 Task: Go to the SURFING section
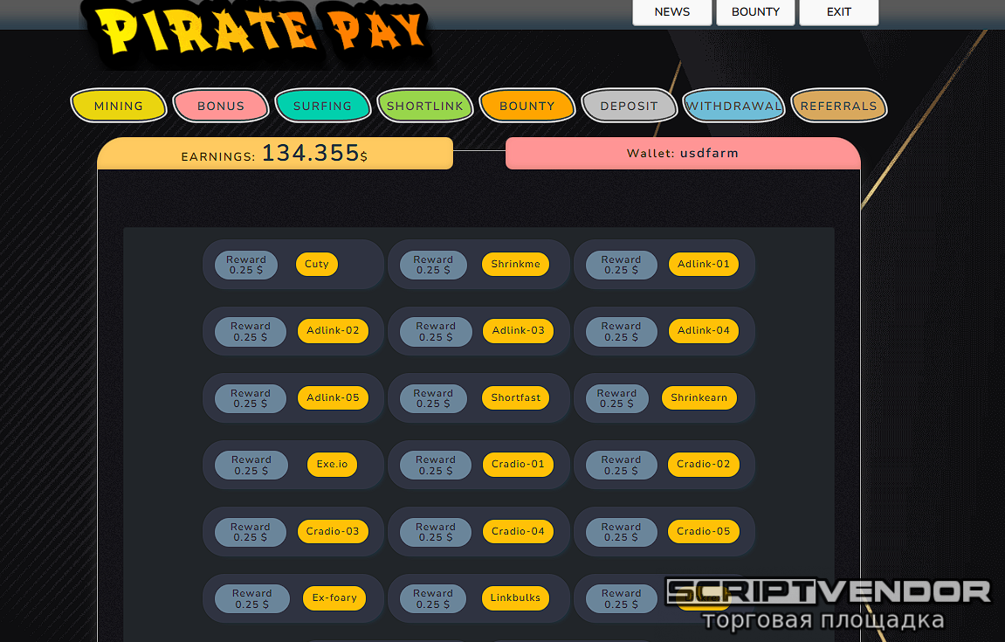(322, 106)
